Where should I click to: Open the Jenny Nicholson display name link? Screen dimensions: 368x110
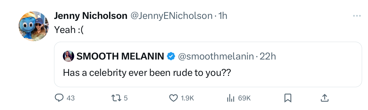coord(91,16)
